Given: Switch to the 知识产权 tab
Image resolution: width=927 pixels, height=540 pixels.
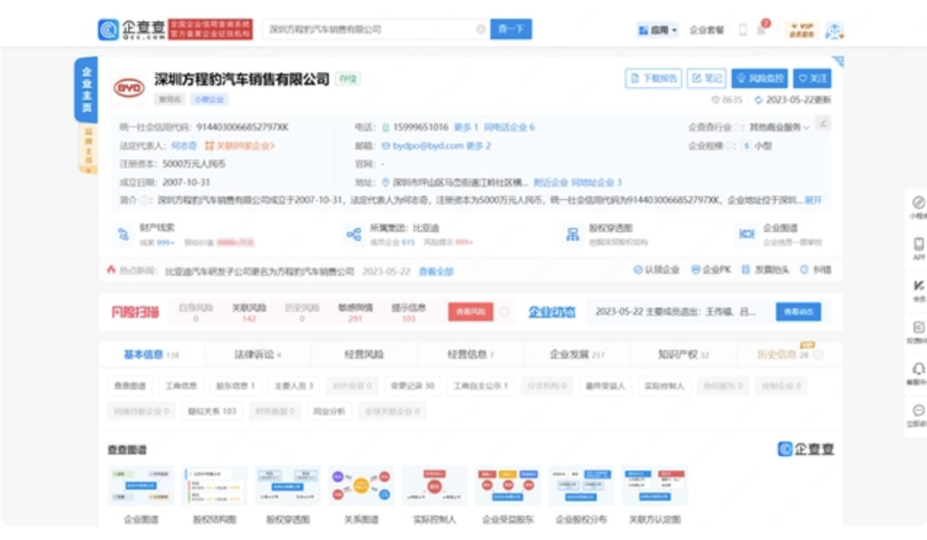Looking at the screenshot, I should [x=683, y=355].
